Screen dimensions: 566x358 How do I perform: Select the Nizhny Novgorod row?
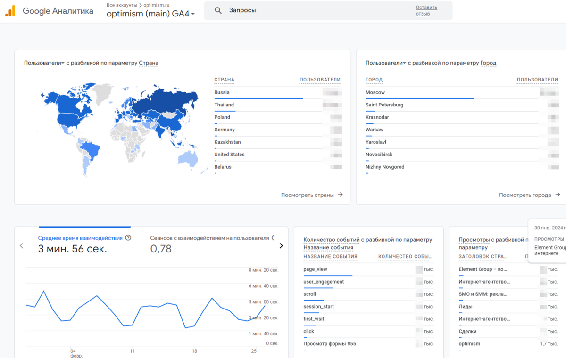(462, 167)
